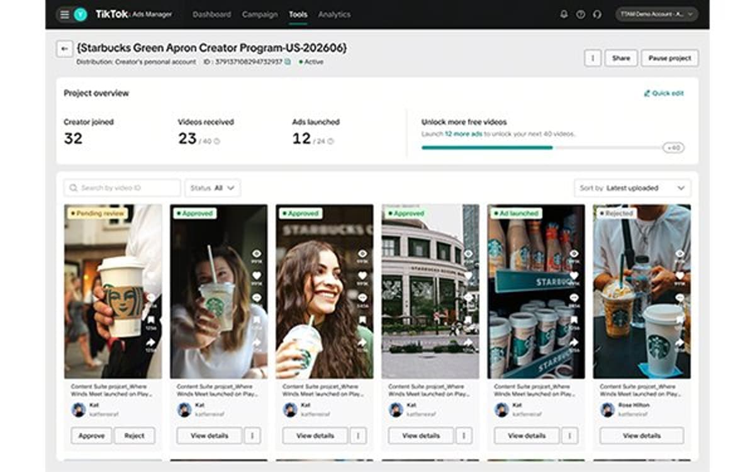Open the Pending review video thumbnail

coord(113,291)
